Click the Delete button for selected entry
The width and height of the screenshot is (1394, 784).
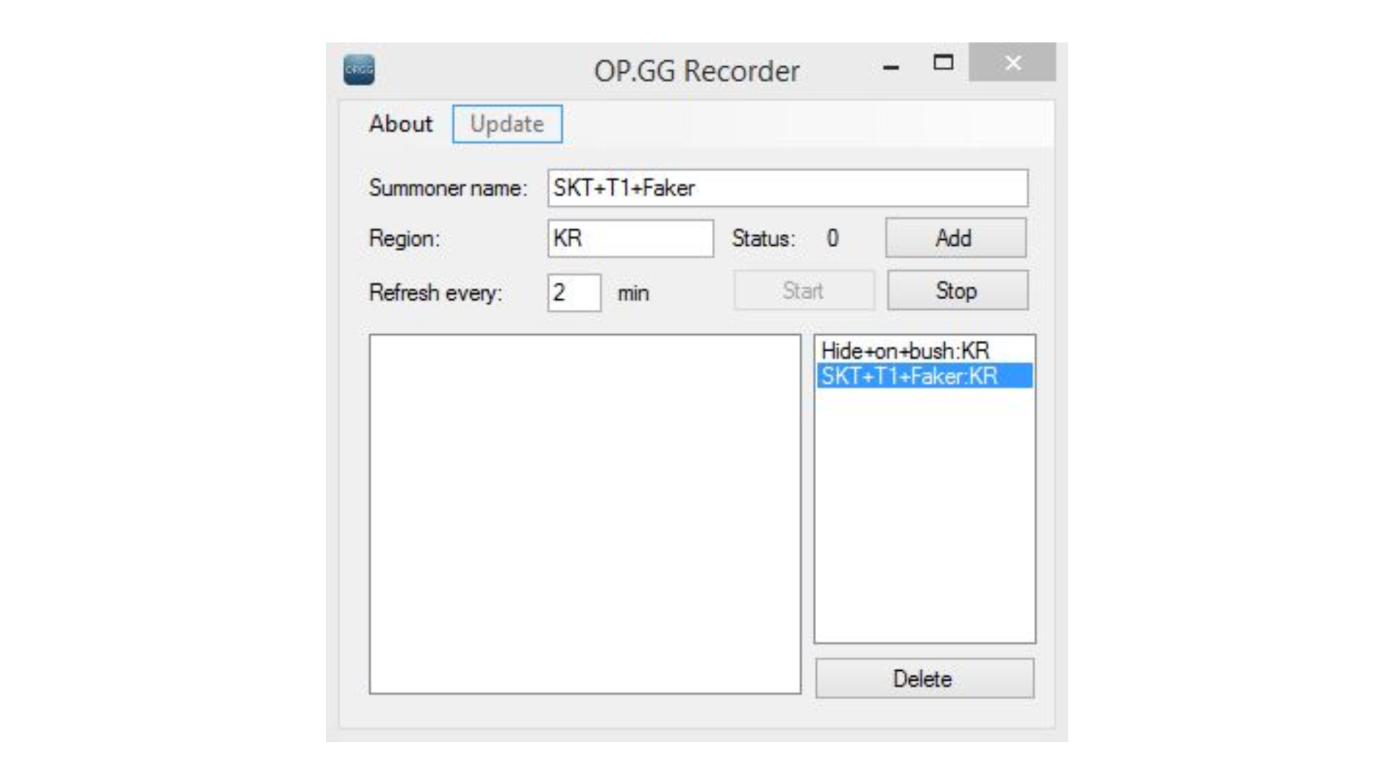point(923,679)
